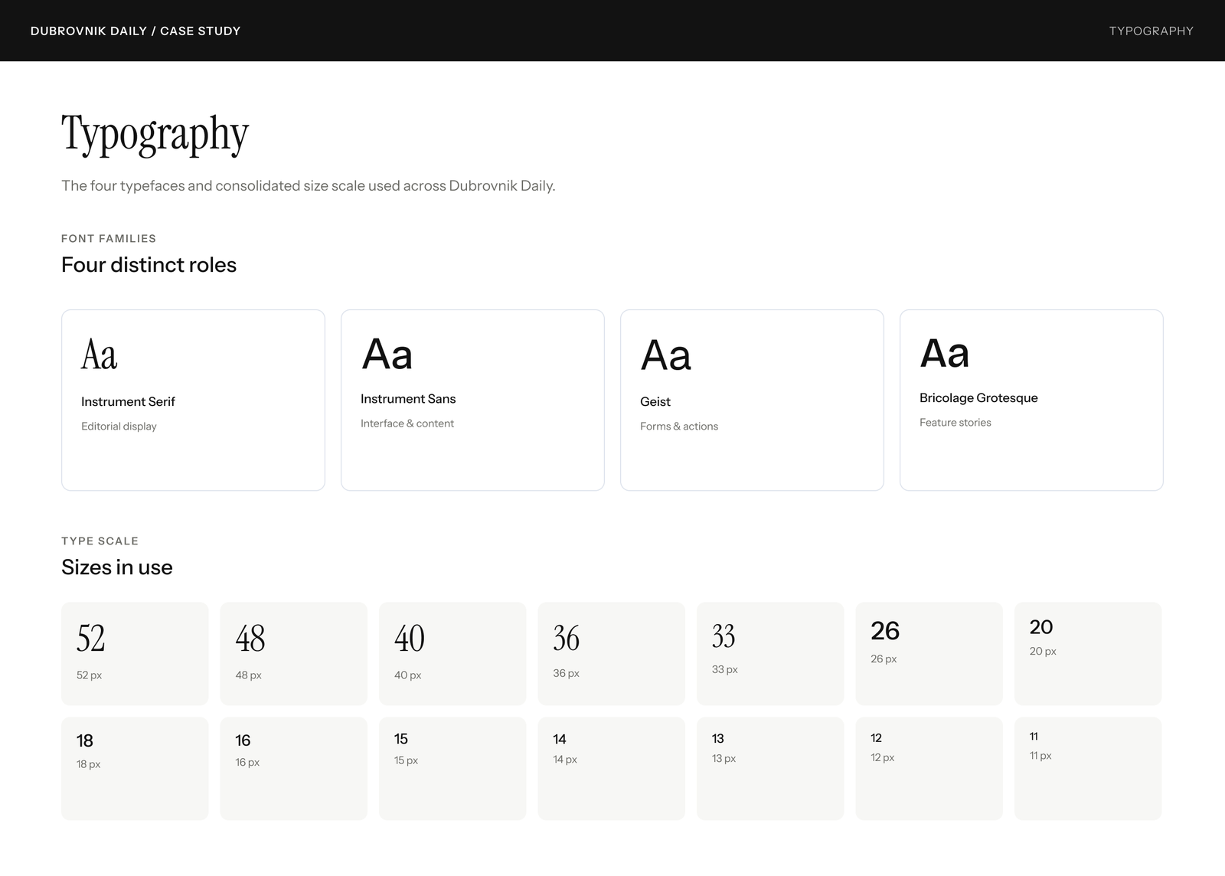Click the Interface & content description
This screenshot has width=1225, height=876.
(x=407, y=423)
